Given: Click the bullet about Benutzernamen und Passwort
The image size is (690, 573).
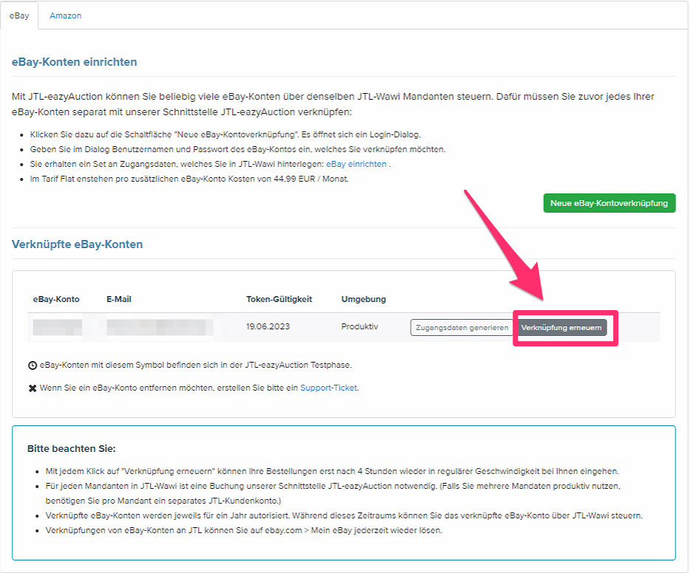Looking at the screenshot, I should click(238, 149).
